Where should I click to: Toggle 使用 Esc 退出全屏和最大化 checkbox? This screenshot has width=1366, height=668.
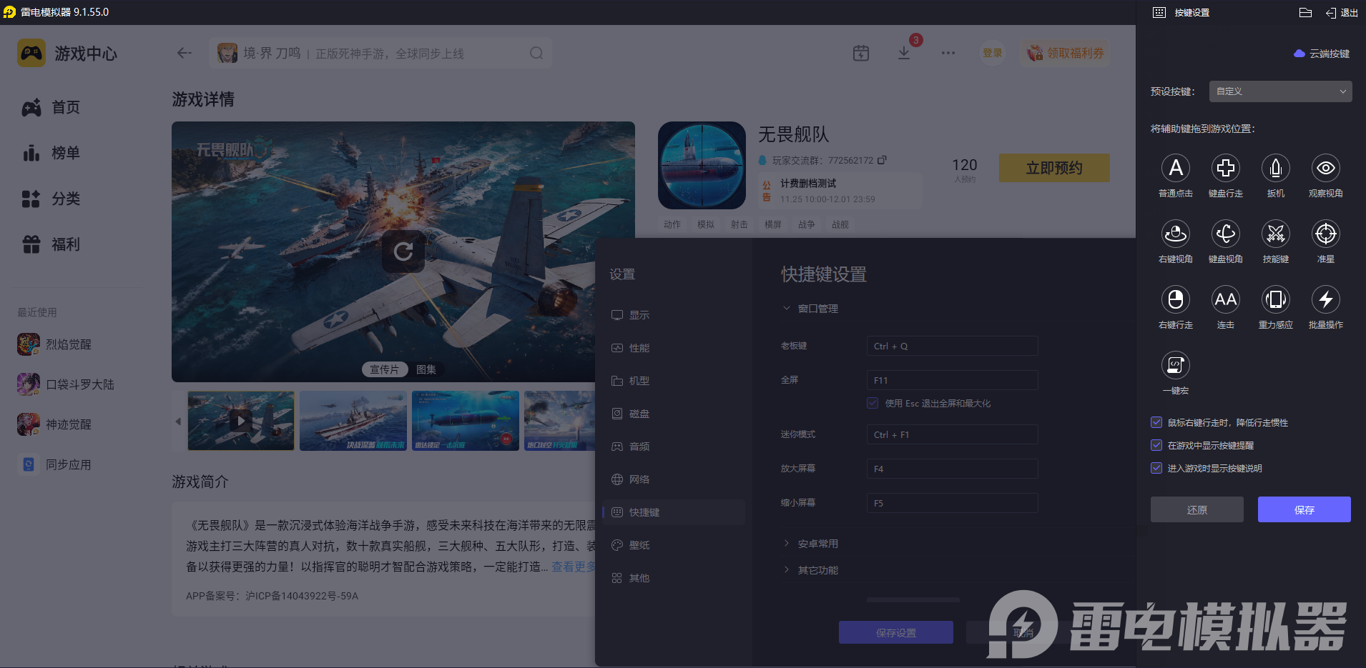tap(872, 403)
